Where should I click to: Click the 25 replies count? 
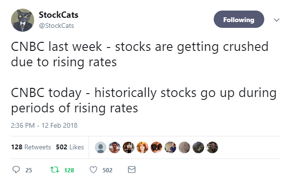(x=29, y=170)
